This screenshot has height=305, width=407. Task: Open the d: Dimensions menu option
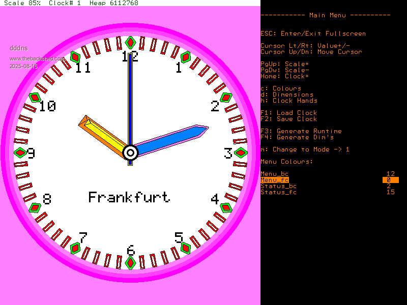click(x=286, y=95)
